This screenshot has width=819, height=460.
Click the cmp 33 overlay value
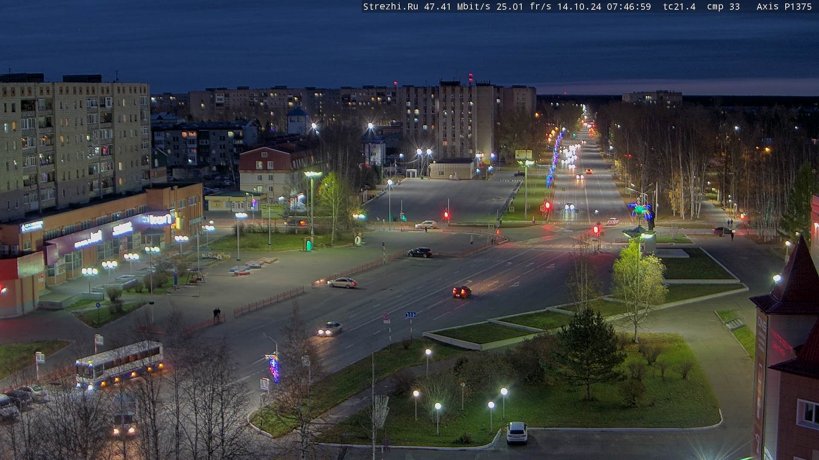pos(723,7)
